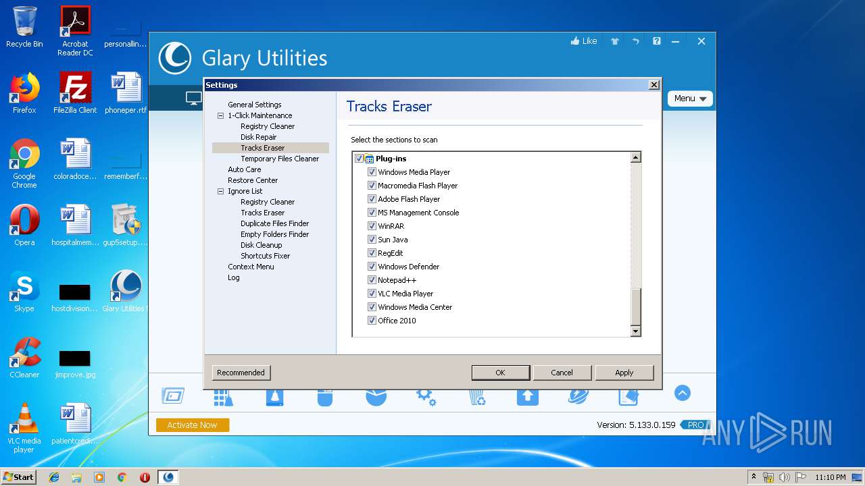This screenshot has width=865, height=486.
Task: Select Empty Folders Finder item
Action: [x=274, y=234]
